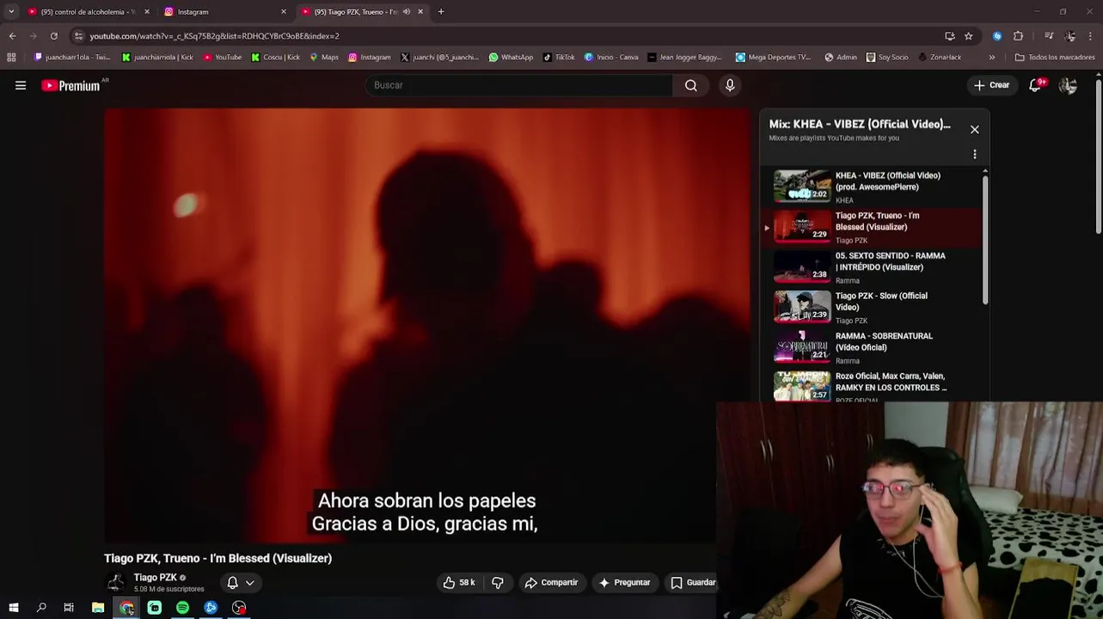The height and width of the screenshot is (619, 1103).
Task: Show more bookmarks with the chevron
Action: coord(991,58)
